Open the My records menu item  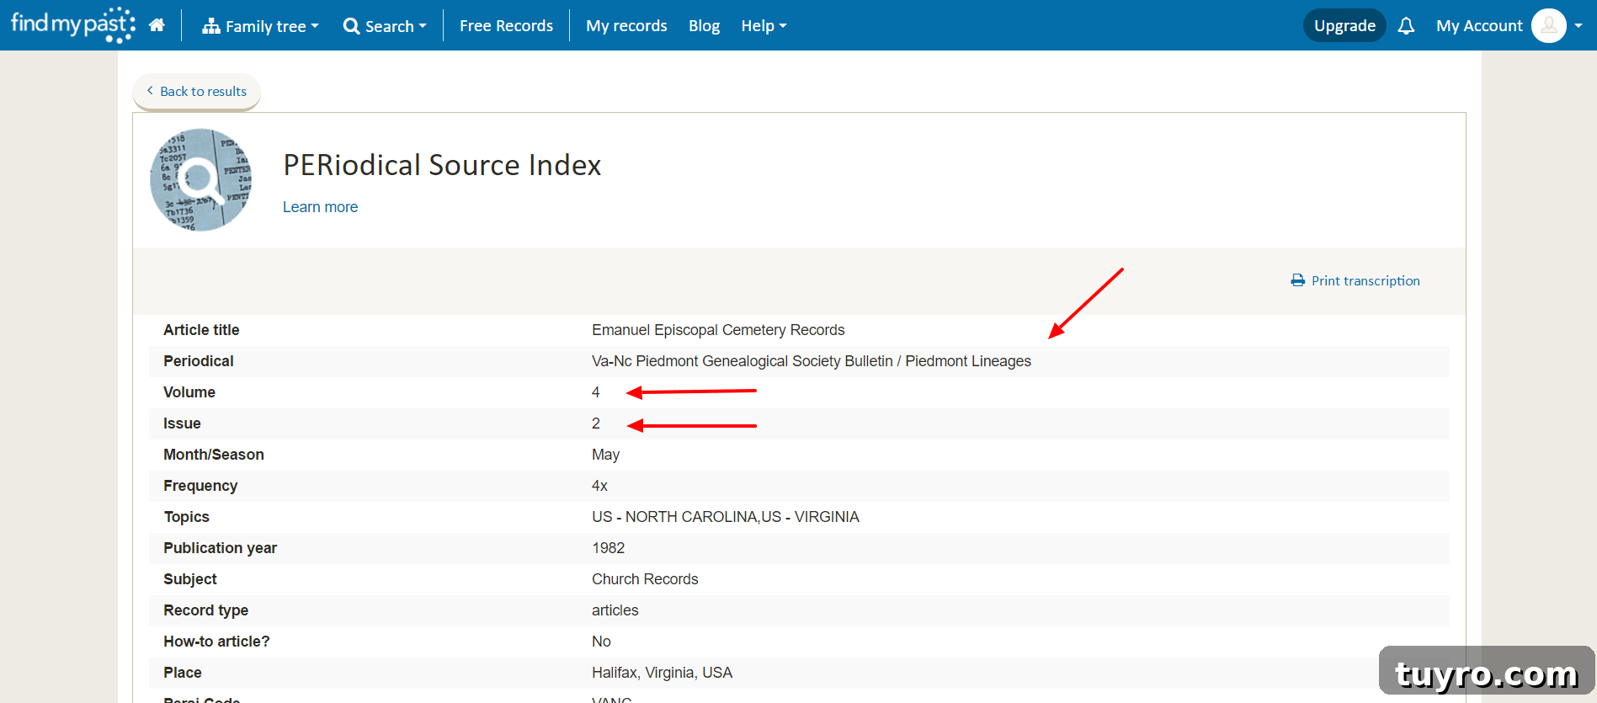point(626,26)
